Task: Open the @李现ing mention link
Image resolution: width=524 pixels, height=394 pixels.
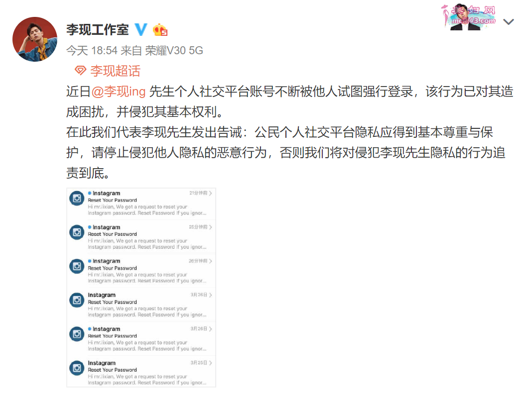Action: tap(119, 91)
